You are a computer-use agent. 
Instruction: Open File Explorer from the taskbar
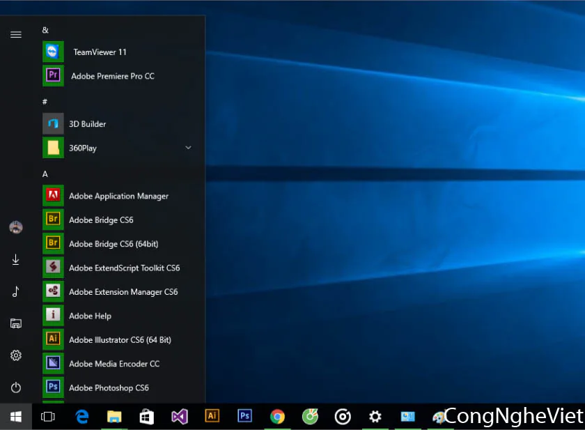click(114, 417)
